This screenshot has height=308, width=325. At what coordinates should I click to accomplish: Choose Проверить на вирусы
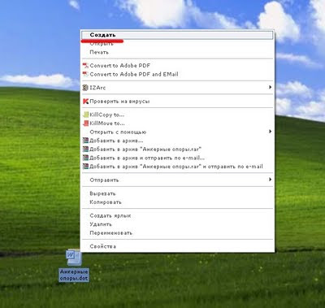pos(177,102)
